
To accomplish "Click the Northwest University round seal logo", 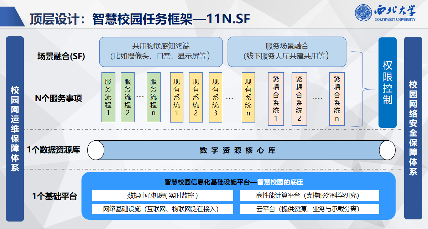I will (x=363, y=13).
